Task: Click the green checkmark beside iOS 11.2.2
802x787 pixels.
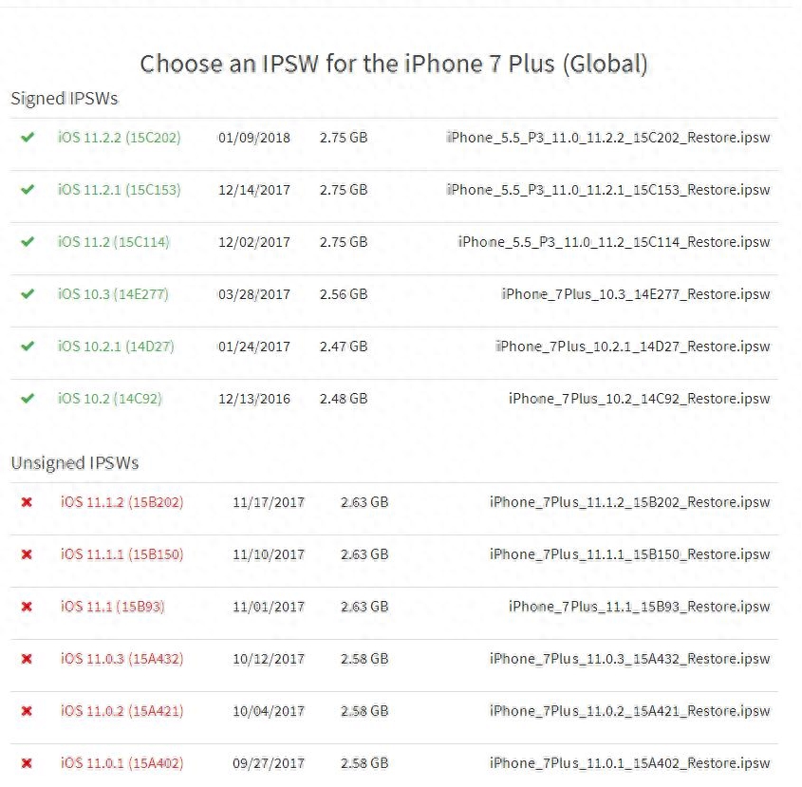Action: pyautogui.click(x=27, y=137)
